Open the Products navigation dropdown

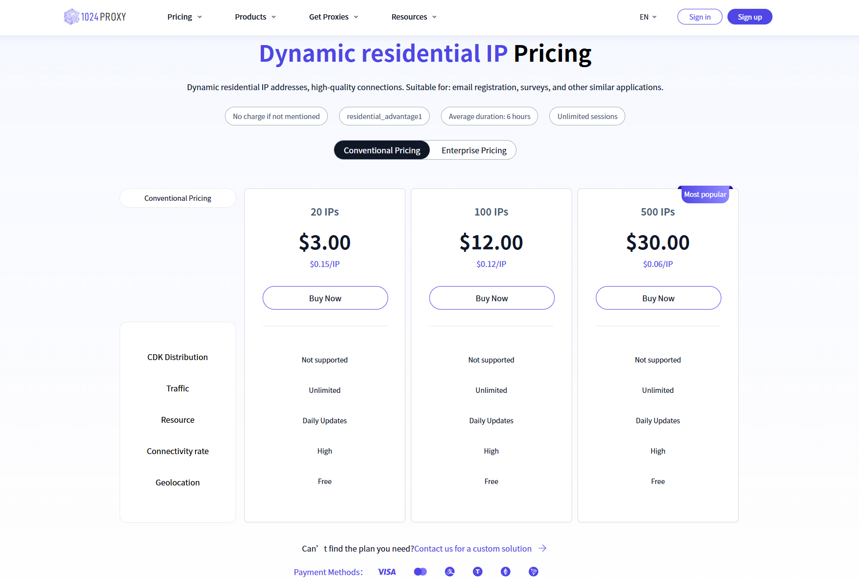click(x=255, y=17)
